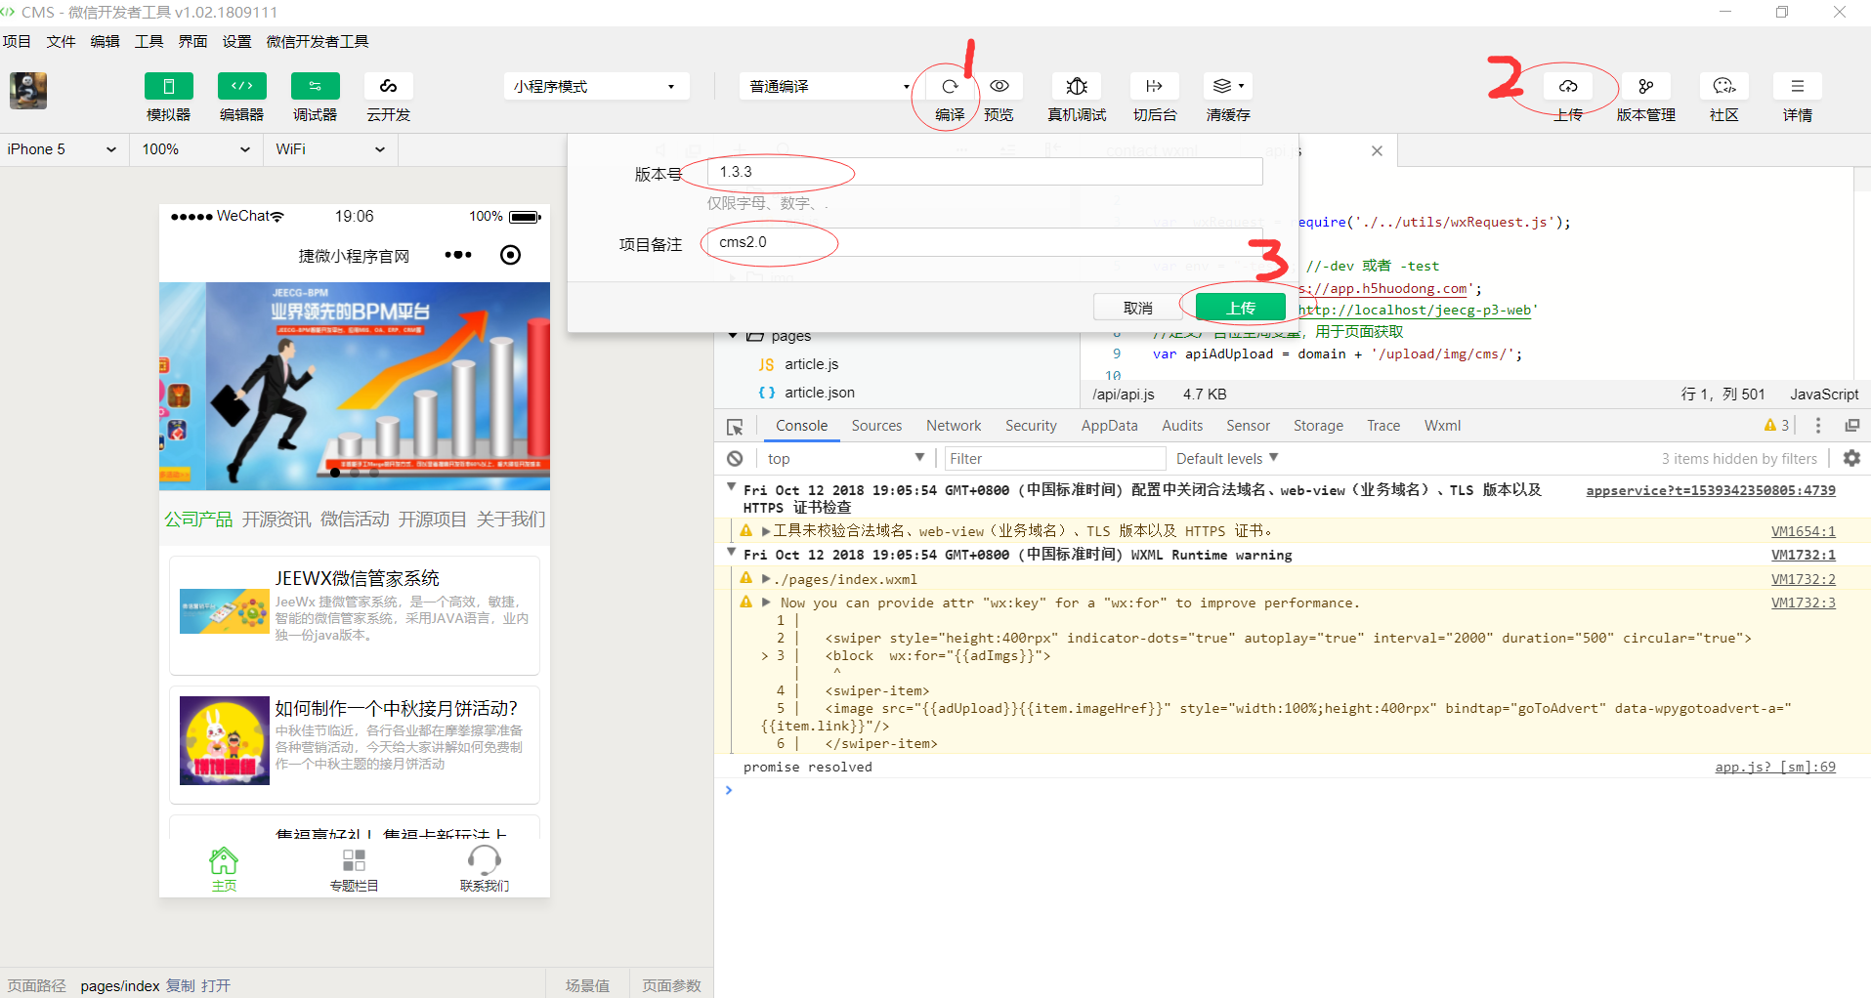Open the community (社区) icon
1871x998 pixels.
tap(1724, 86)
